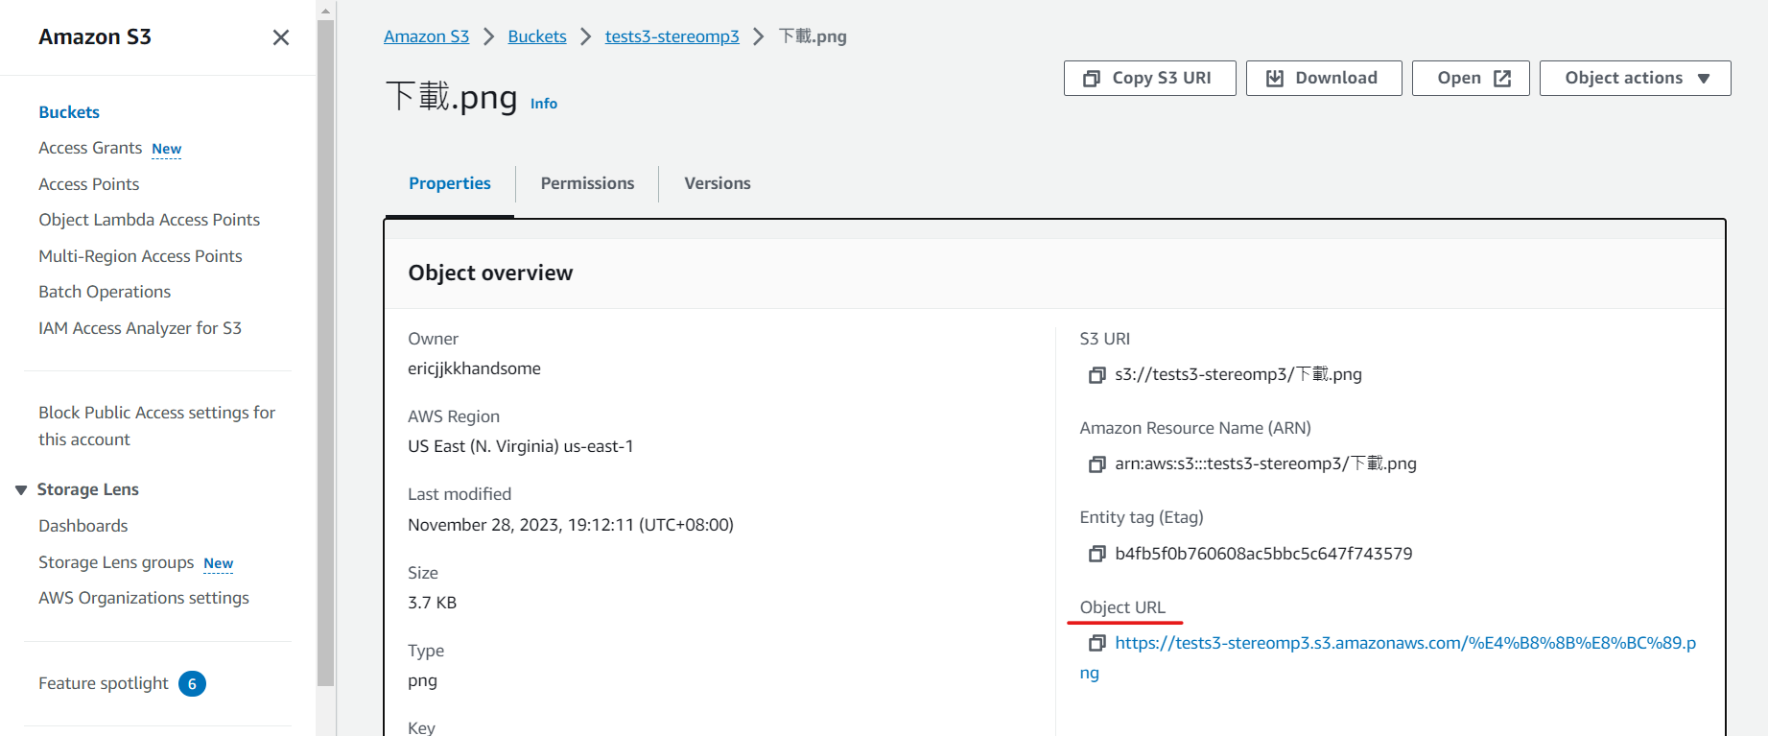Close the Amazon S3 navigation panel
This screenshot has width=1768, height=736.
[280, 37]
